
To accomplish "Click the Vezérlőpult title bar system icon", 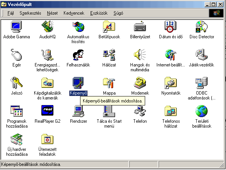I will click(x=5, y=4).
